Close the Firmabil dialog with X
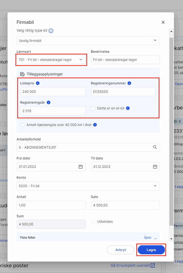Image resolution: width=183 pixels, height=273 pixels. 163,22
